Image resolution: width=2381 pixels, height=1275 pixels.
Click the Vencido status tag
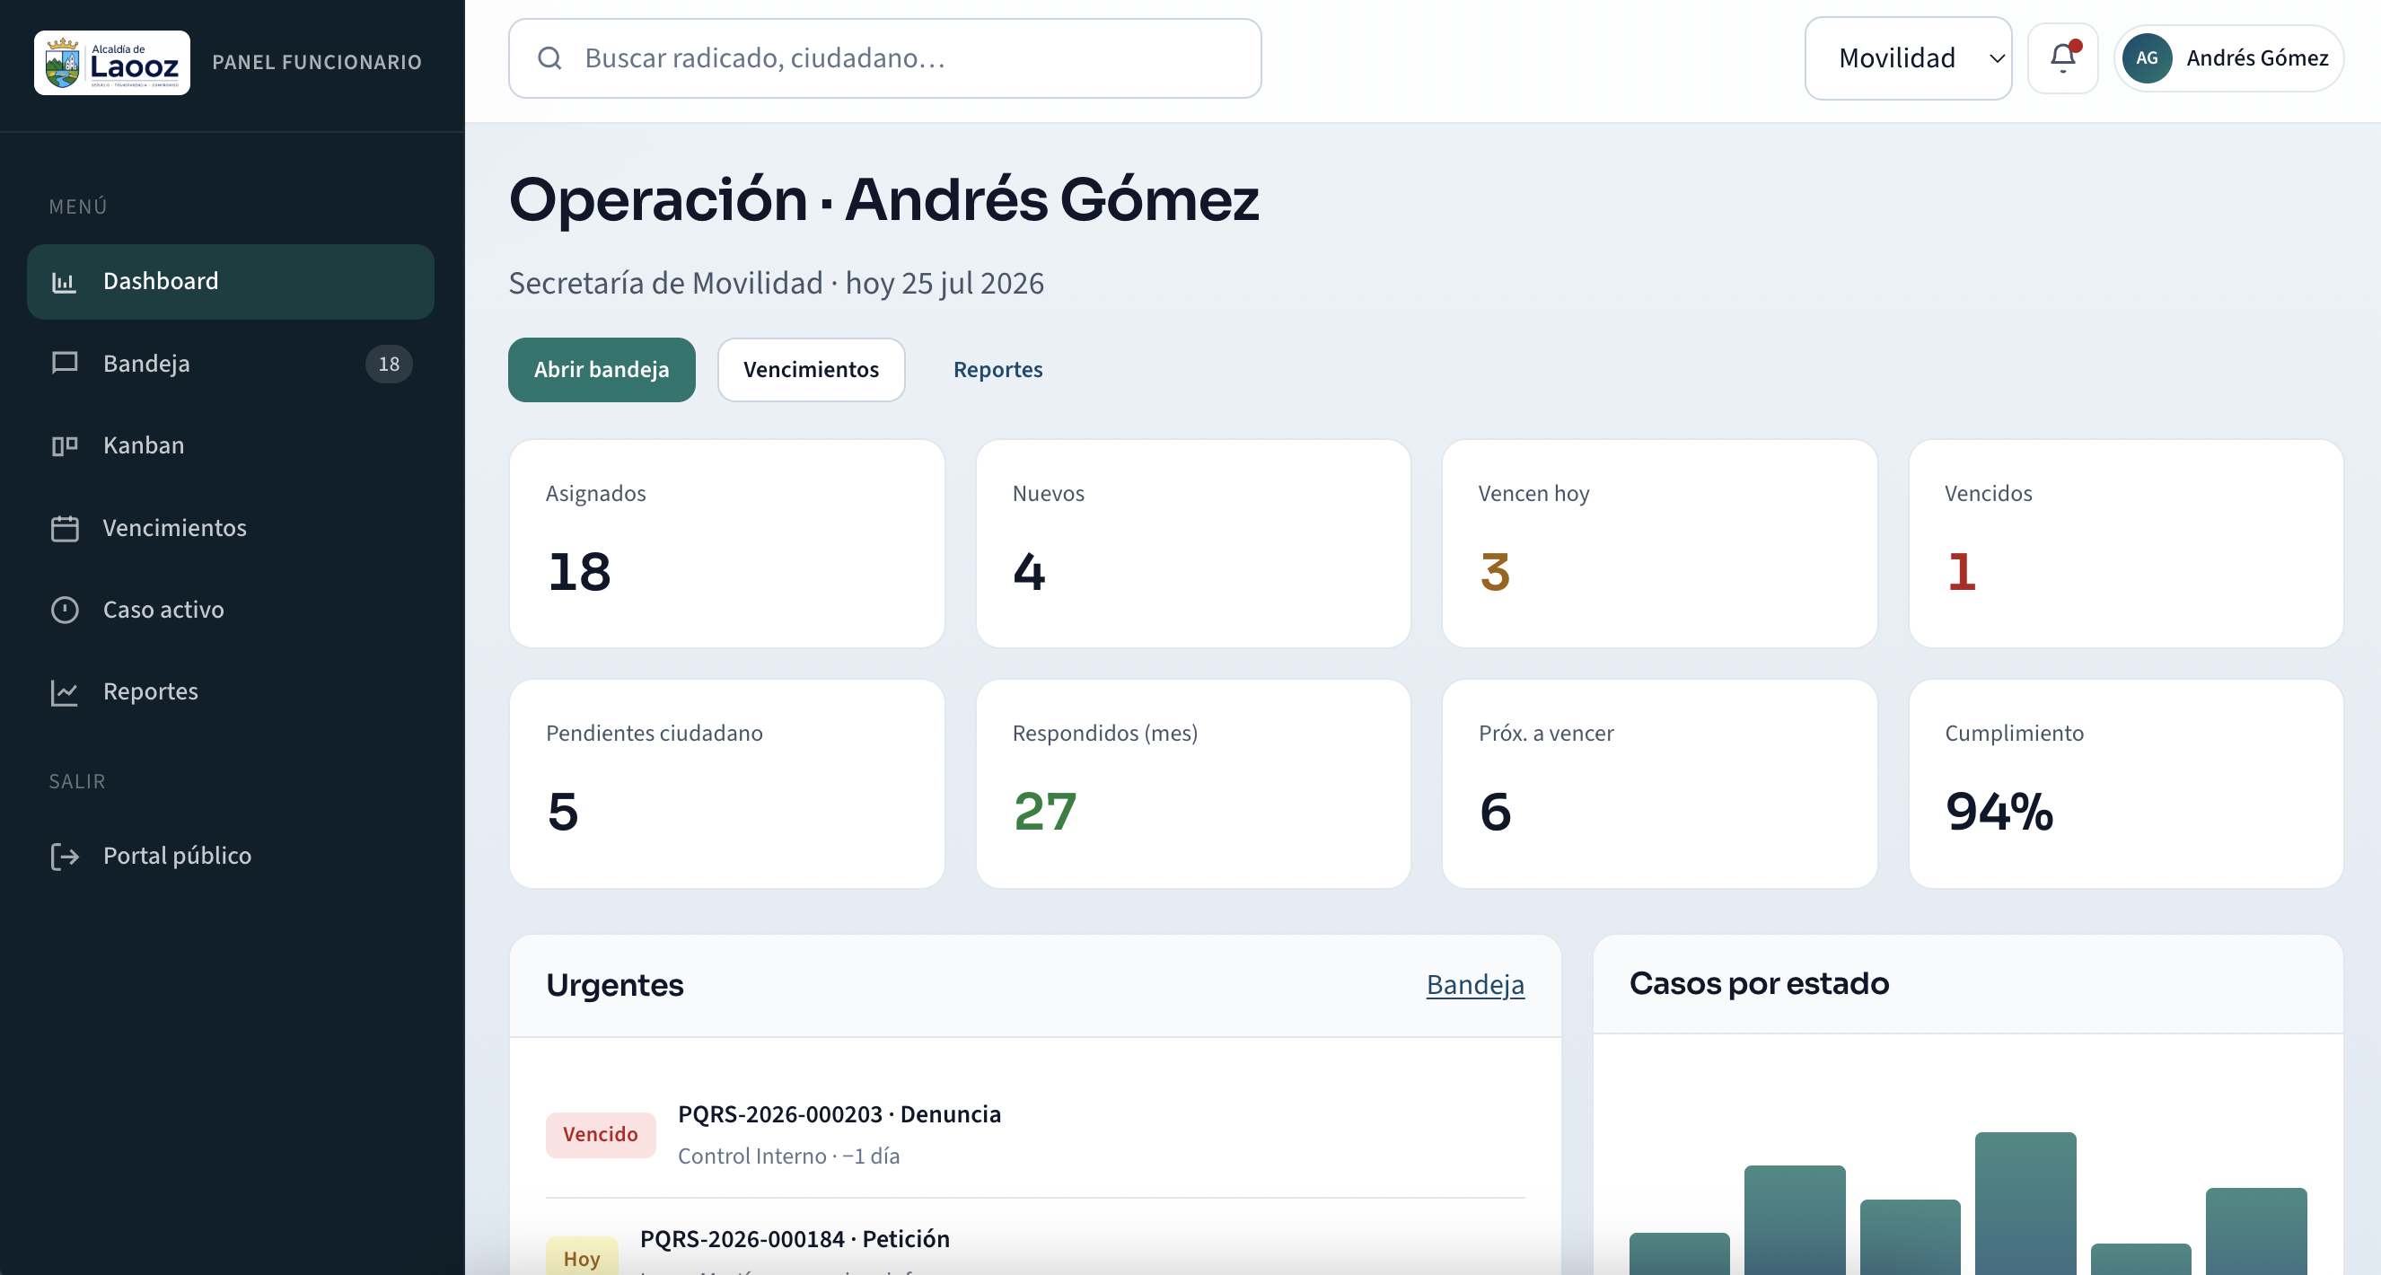(x=601, y=1134)
